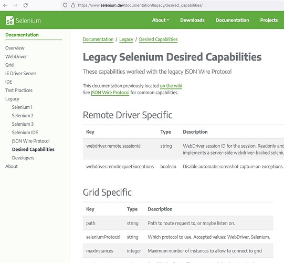
Task: Select Desired Capabilities sidebar item
Action: [x=33, y=149]
